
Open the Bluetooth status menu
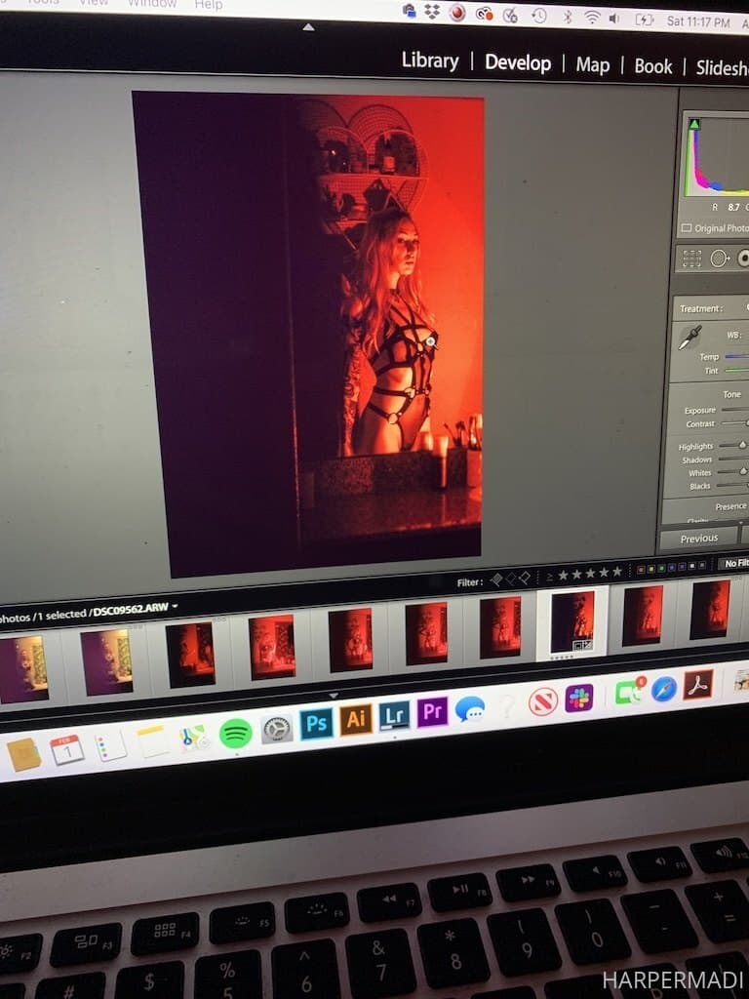click(x=567, y=17)
